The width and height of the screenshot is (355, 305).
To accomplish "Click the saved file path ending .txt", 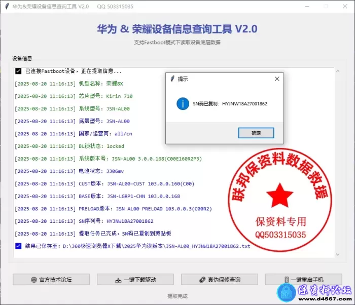I will [156, 246].
